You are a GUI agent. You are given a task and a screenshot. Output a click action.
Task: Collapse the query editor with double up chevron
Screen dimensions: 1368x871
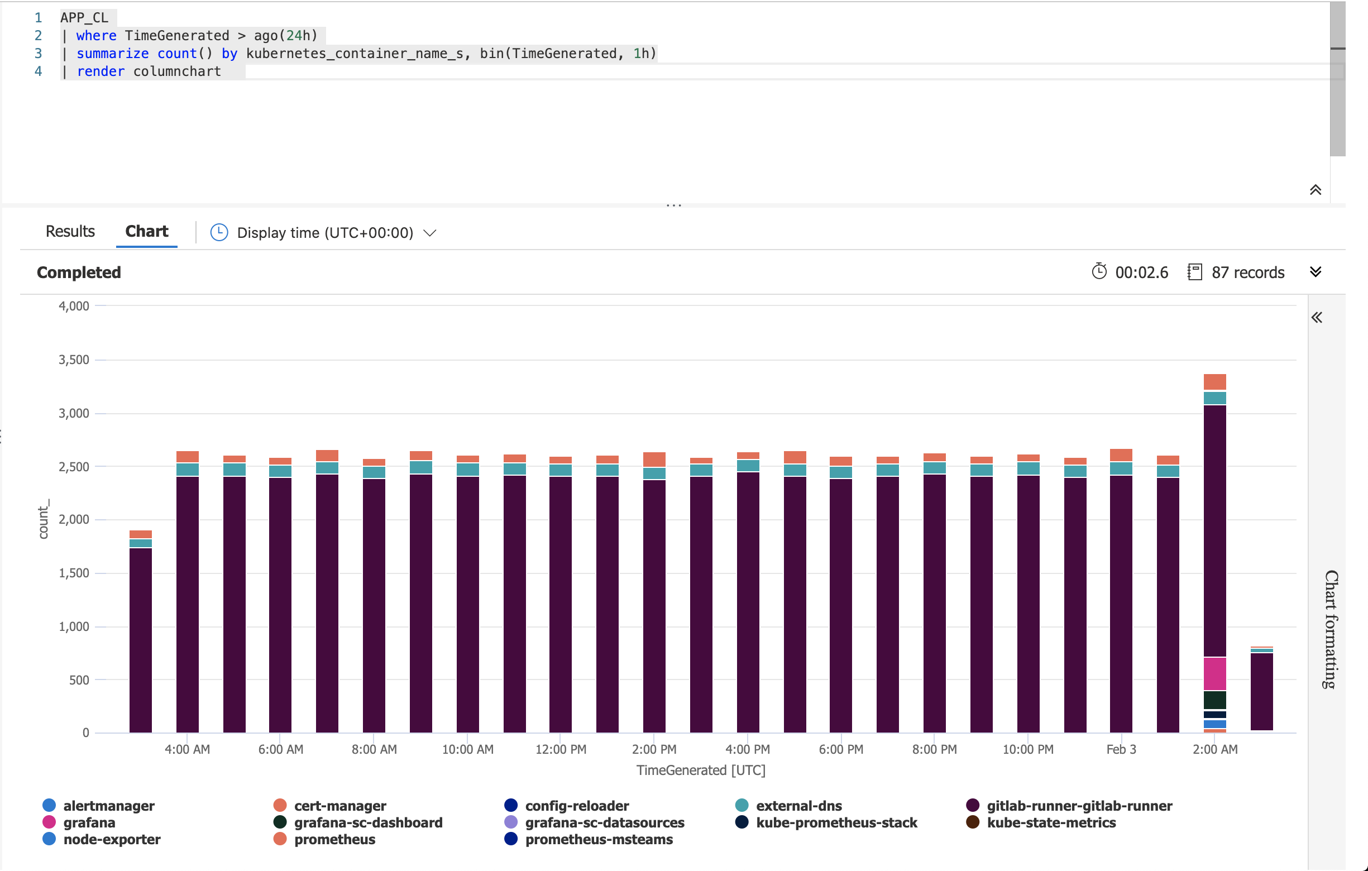[1316, 190]
